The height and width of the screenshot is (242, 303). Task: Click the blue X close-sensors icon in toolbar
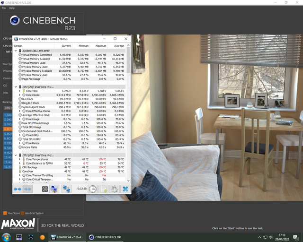pos(125,189)
